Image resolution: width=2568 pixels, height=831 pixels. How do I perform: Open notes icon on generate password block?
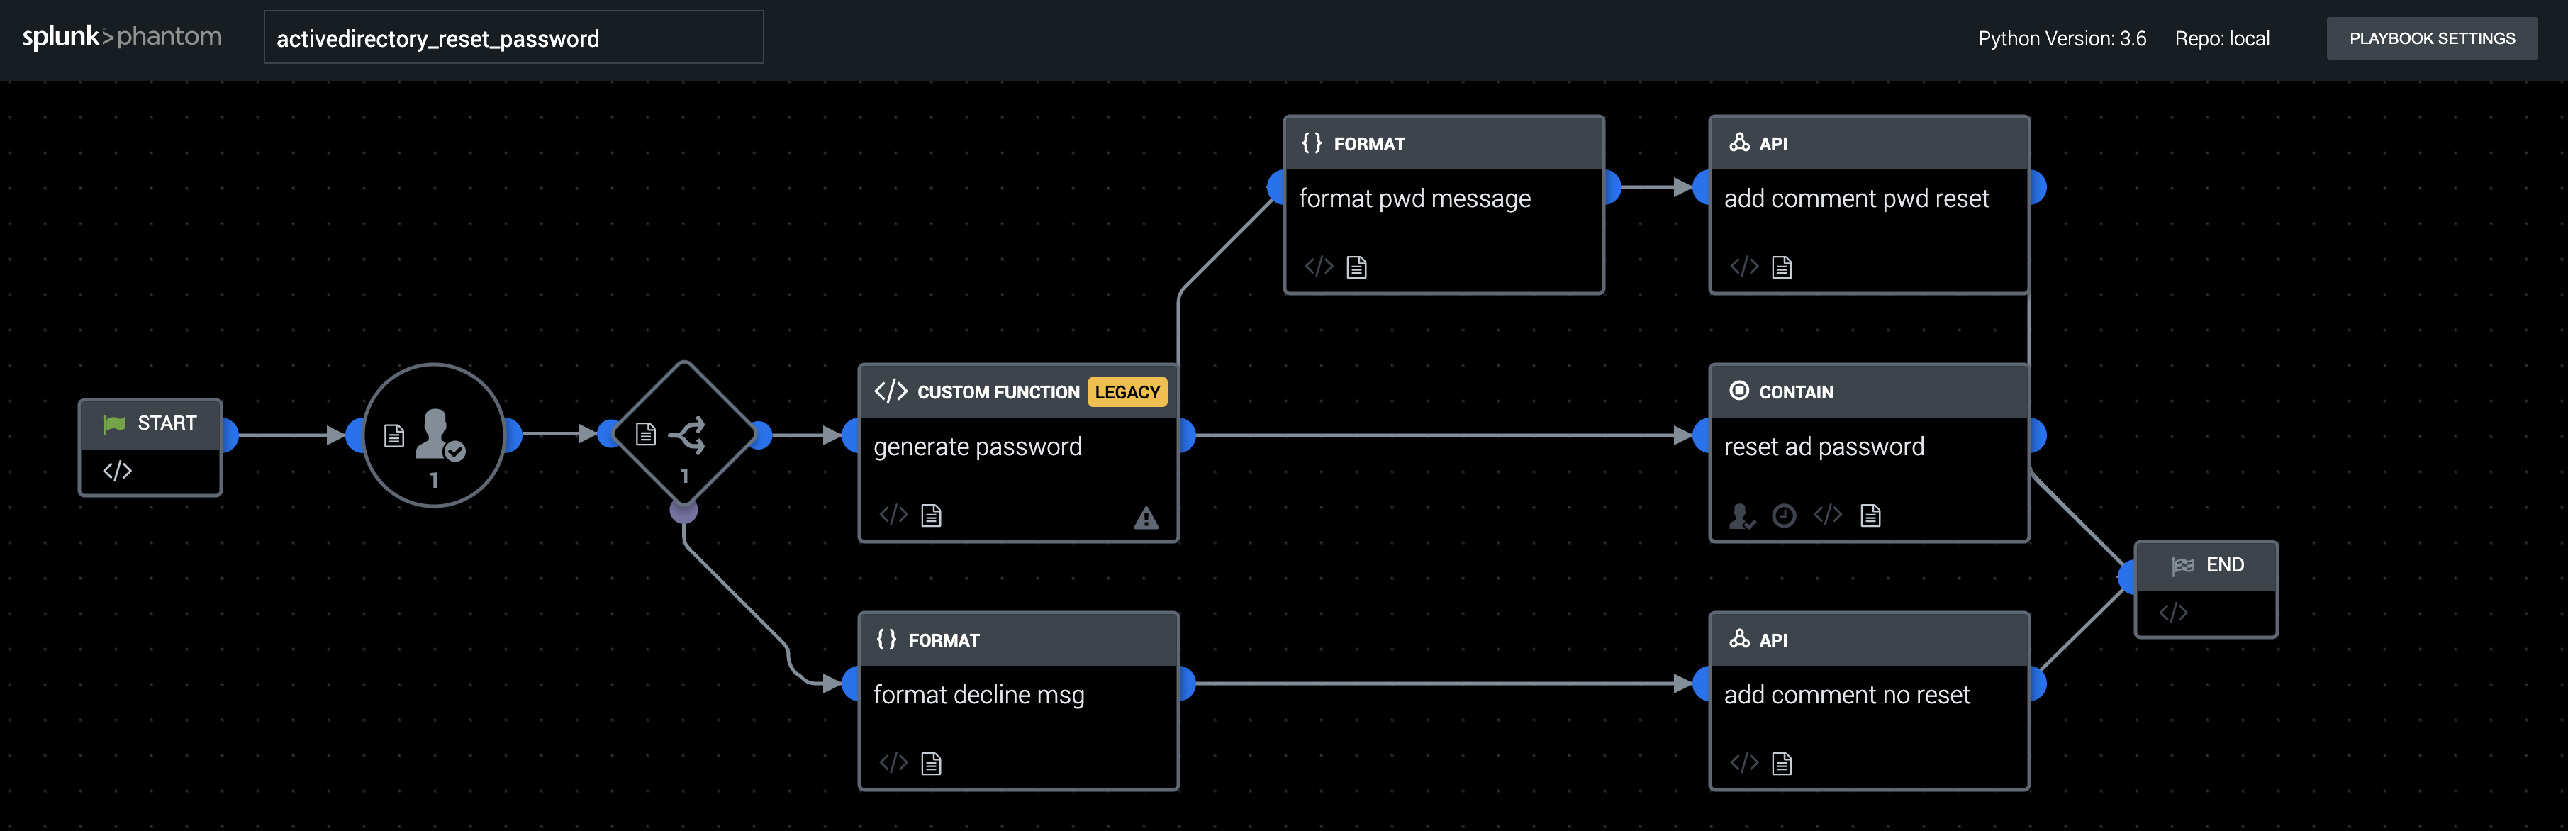(931, 515)
